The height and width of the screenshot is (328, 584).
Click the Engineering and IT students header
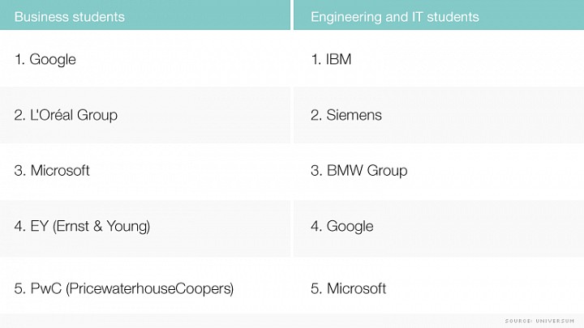pos(395,17)
